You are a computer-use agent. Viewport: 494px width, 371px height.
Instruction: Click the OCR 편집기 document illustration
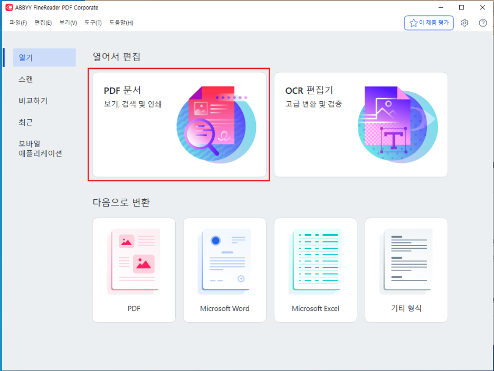pyautogui.click(x=397, y=124)
